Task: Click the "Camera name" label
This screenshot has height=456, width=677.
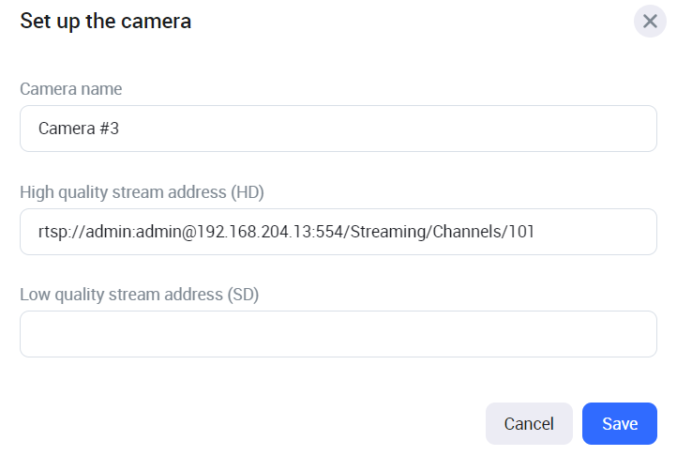Action: tap(70, 89)
